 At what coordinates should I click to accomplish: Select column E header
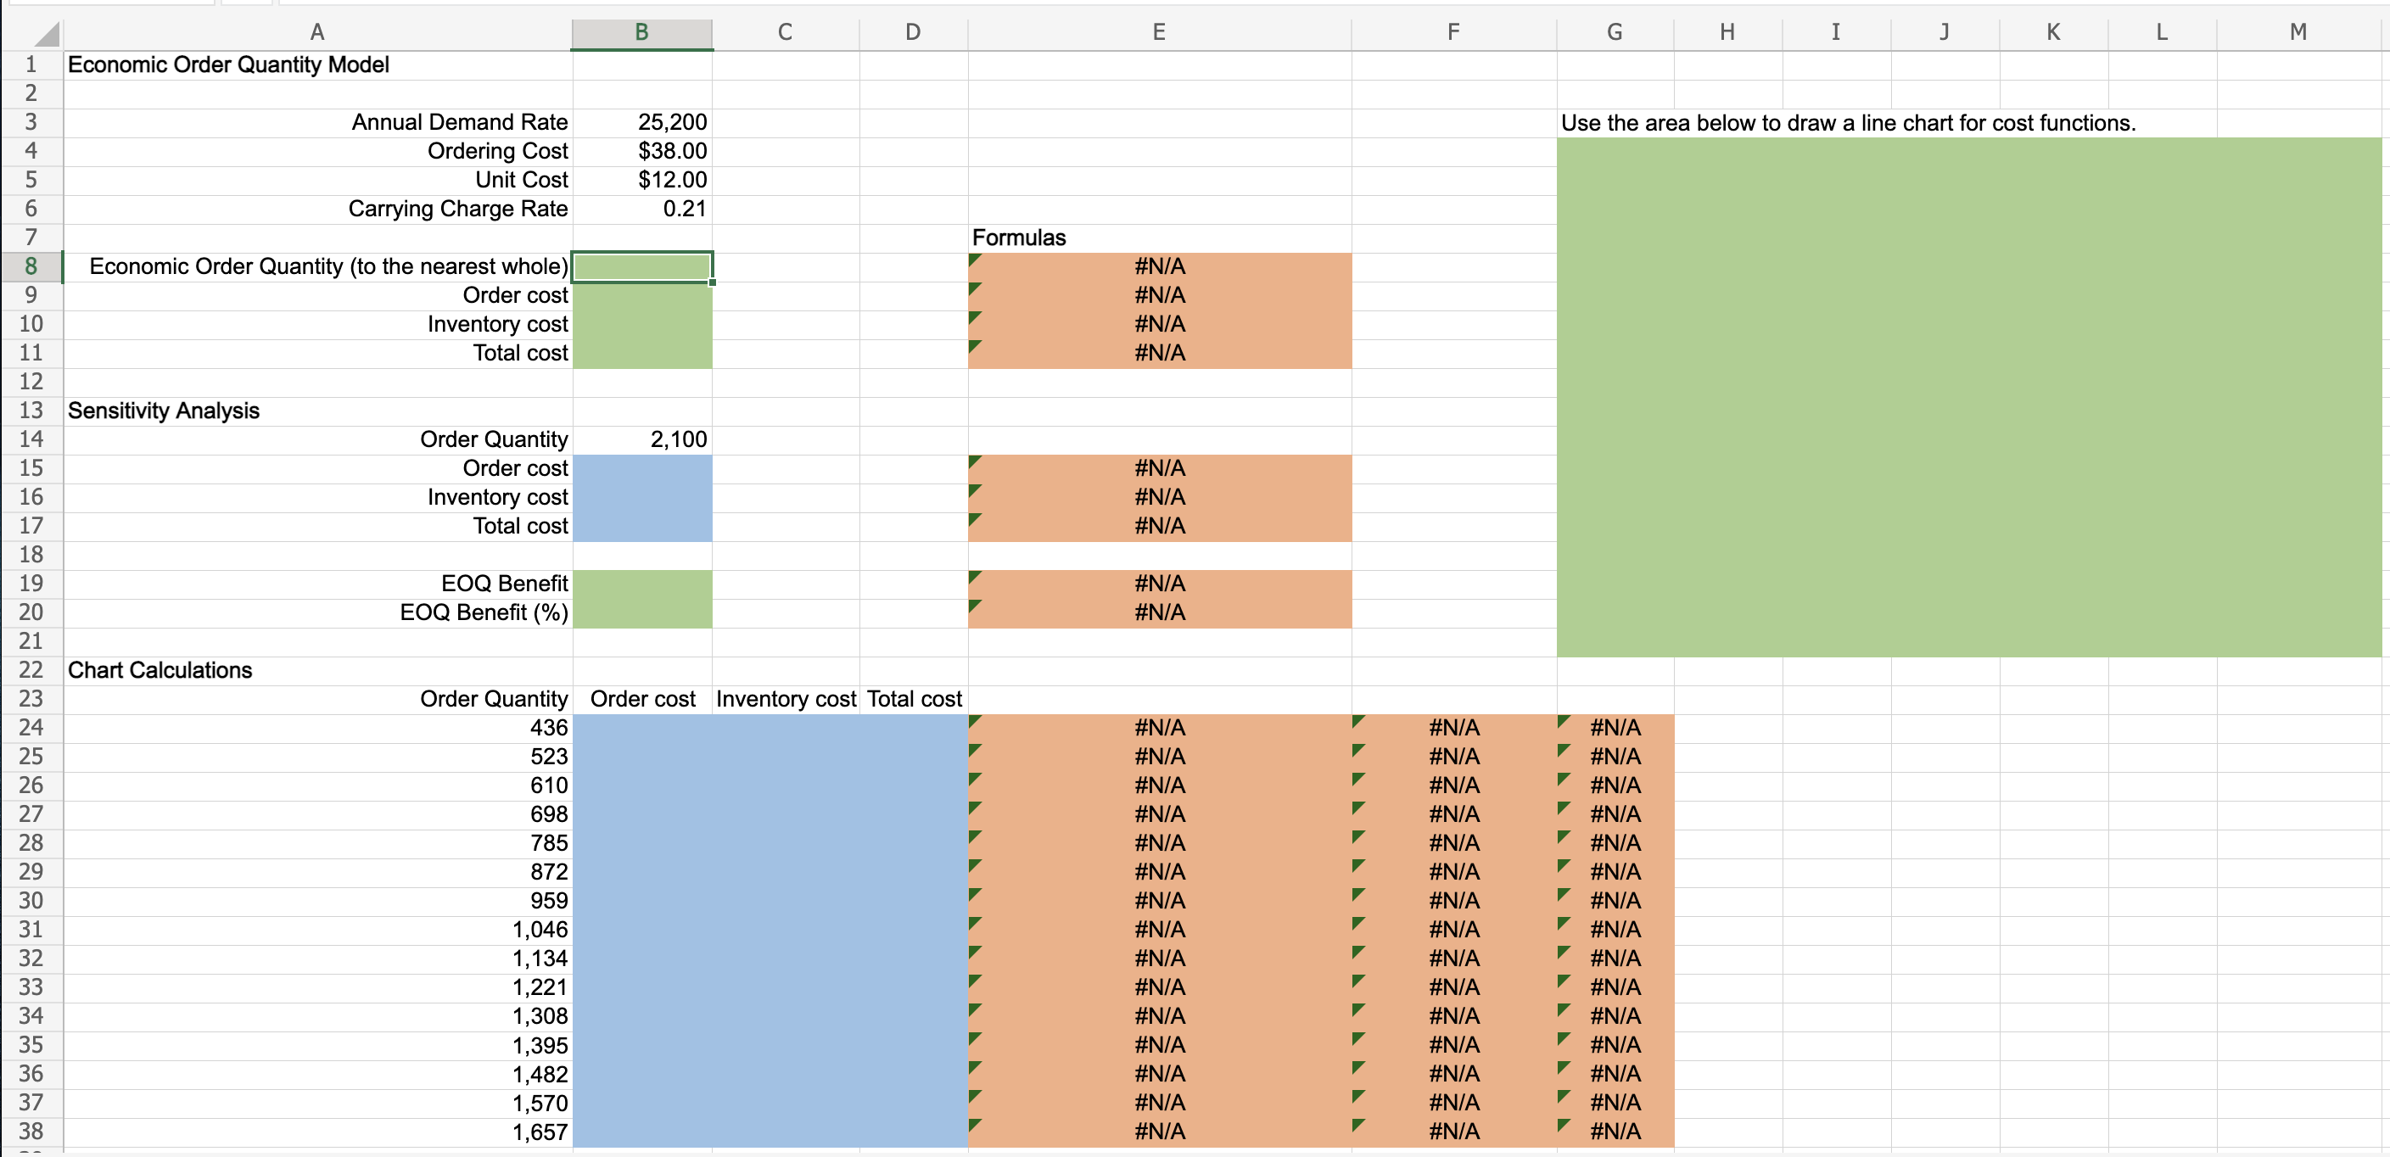point(1158,32)
